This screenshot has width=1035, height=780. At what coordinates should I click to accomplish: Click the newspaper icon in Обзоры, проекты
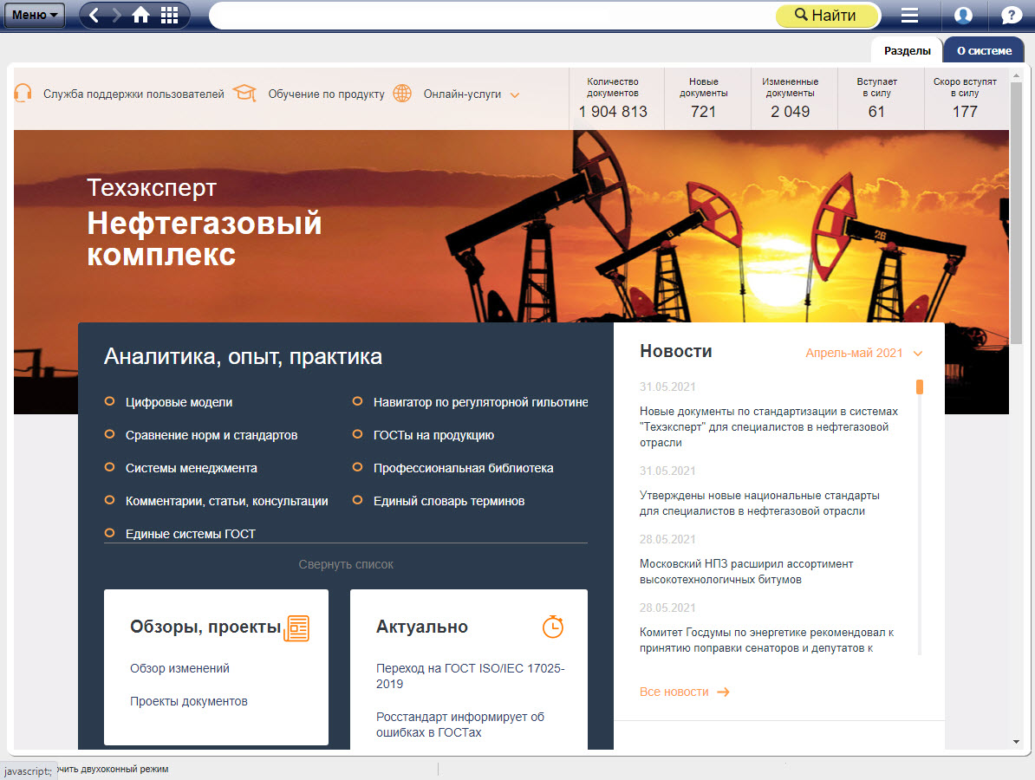(296, 628)
